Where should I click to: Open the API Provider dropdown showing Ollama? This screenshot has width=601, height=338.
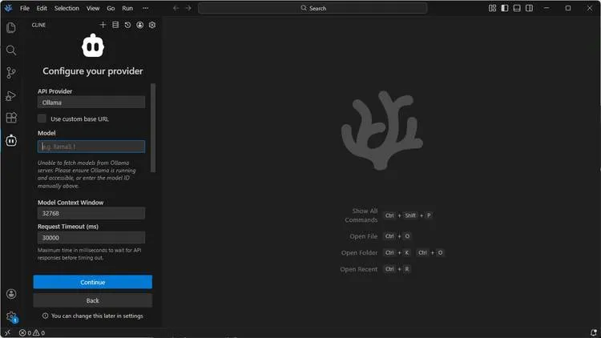coord(91,103)
